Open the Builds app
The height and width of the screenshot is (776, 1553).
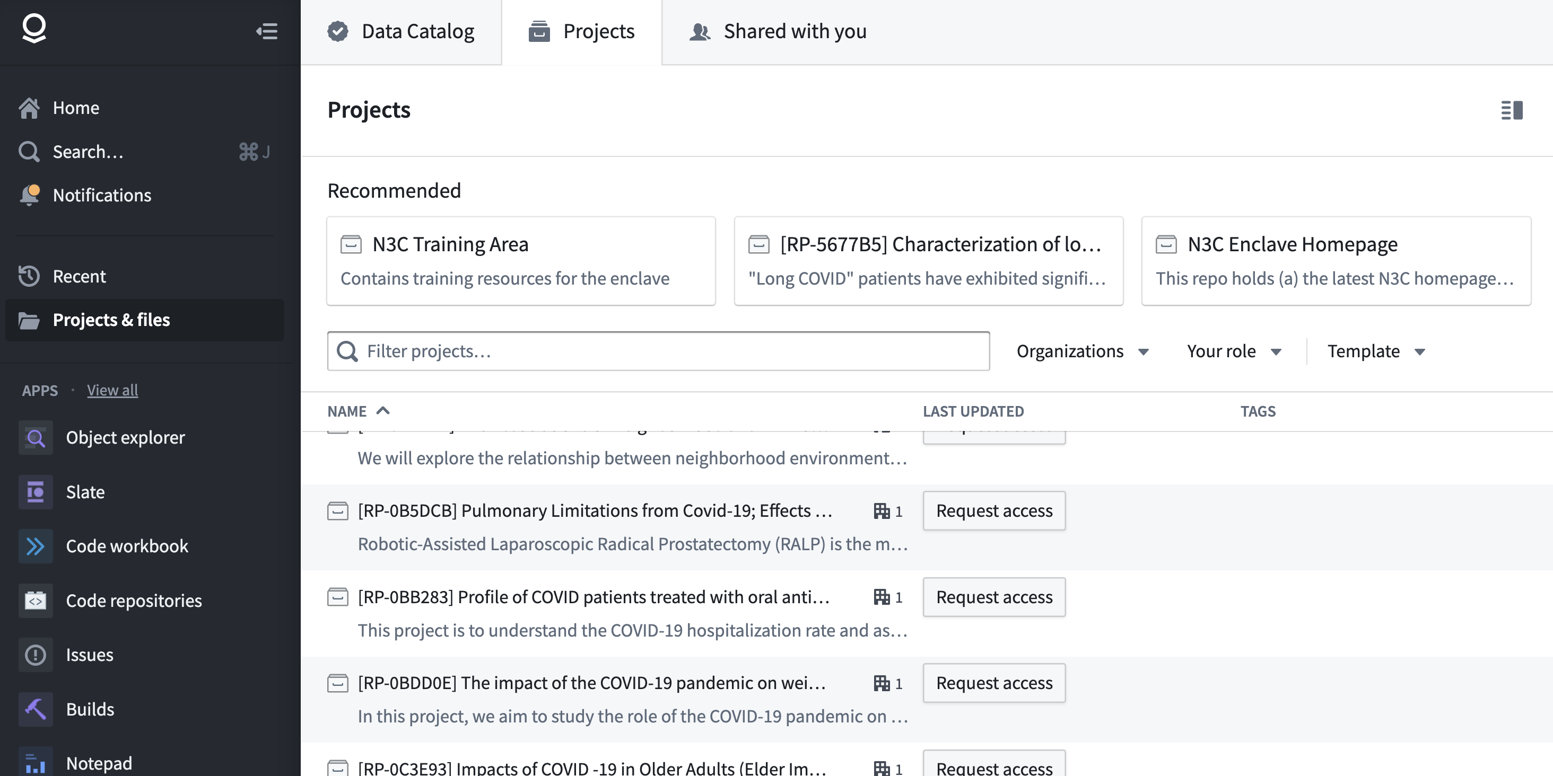90,709
